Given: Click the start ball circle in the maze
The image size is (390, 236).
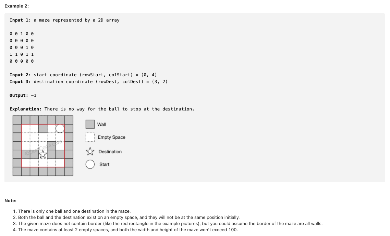Looking at the screenshot, I should tap(60, 129).
